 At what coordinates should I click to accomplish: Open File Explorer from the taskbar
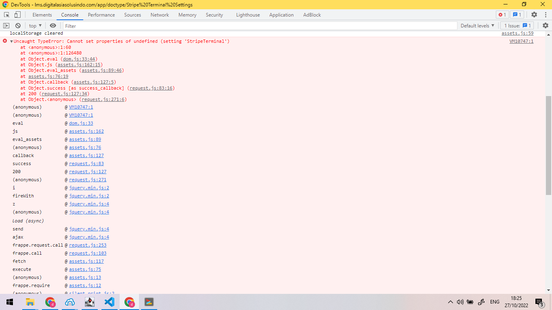tap(30, 302)
